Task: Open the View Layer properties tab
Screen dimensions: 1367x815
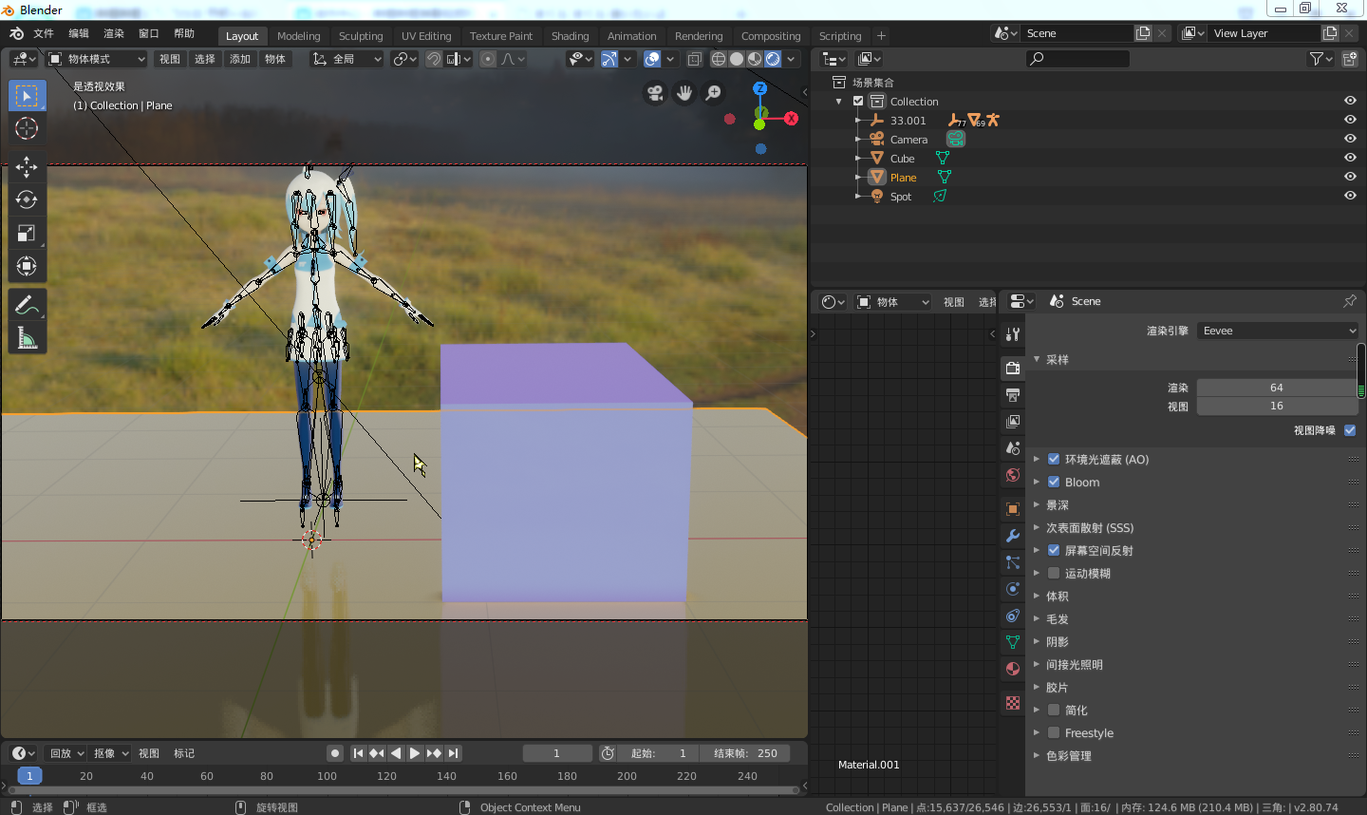Action: (x=1013, y=421)
